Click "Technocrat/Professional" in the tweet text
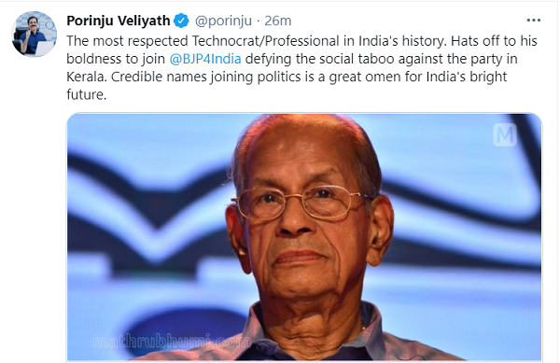Screen dimensions: 560x363 [266, 41]
